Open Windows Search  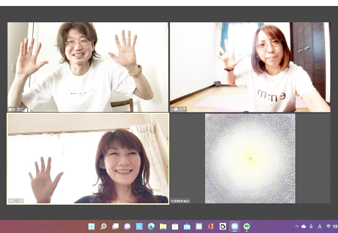point(104,226)
